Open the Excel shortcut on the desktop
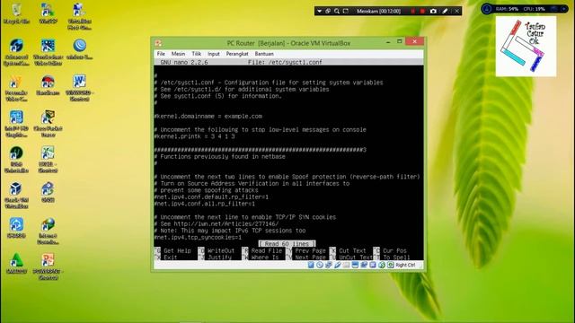Screen dimensions: 575x323 (x=48, y=160)
